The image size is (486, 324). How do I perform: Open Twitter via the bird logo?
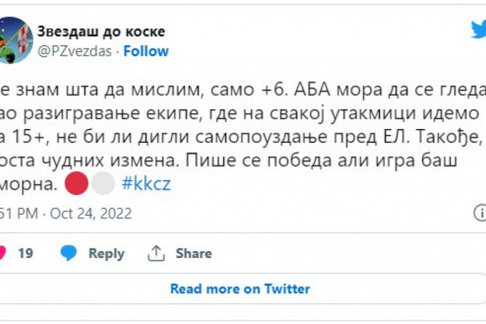coord(478,30)
